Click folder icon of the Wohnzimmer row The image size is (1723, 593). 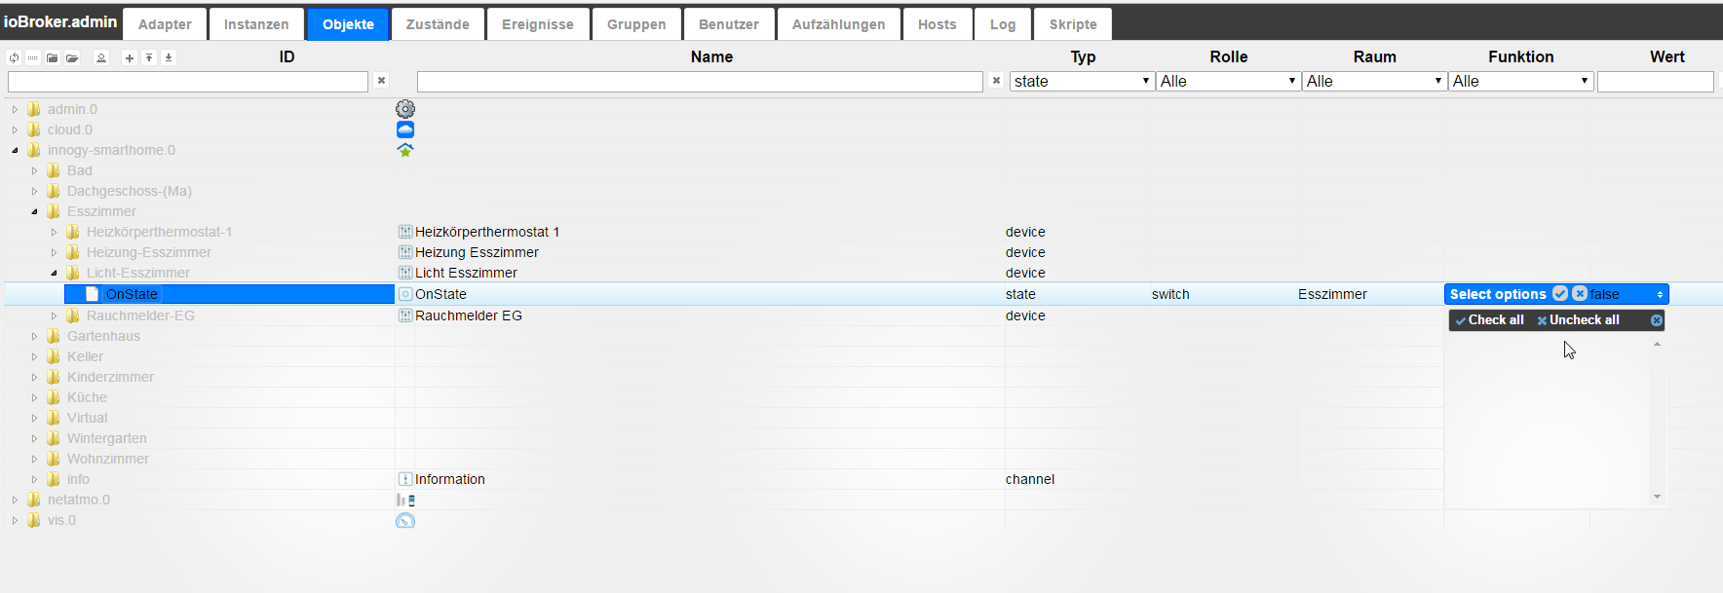point(54,459)
